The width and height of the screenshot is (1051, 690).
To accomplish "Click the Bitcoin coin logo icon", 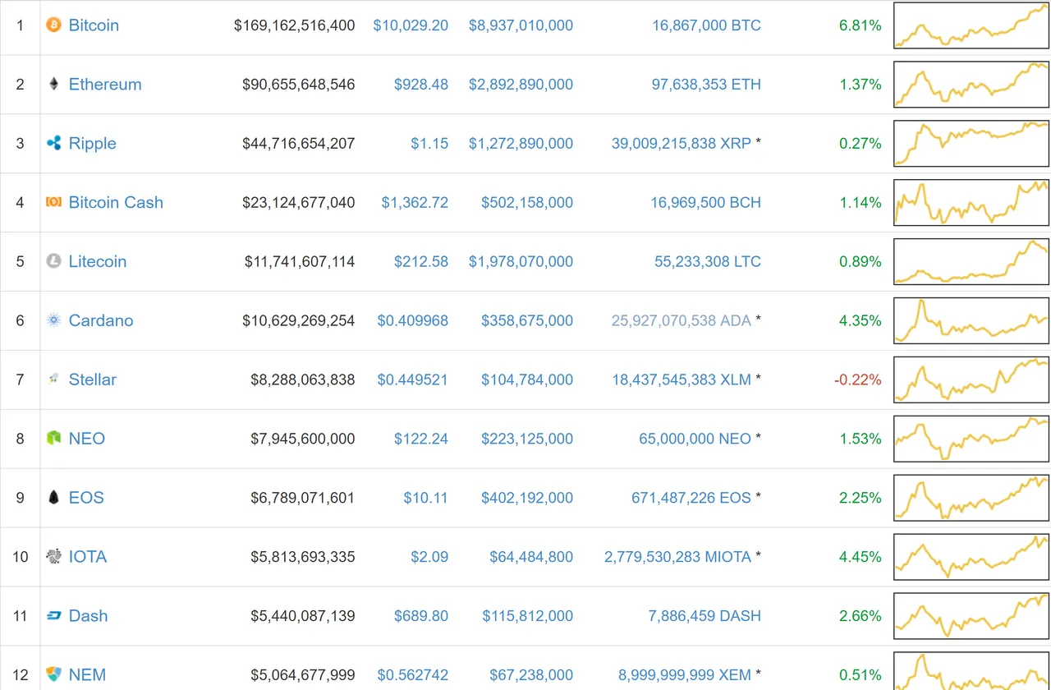I will (x=53, y=25).
